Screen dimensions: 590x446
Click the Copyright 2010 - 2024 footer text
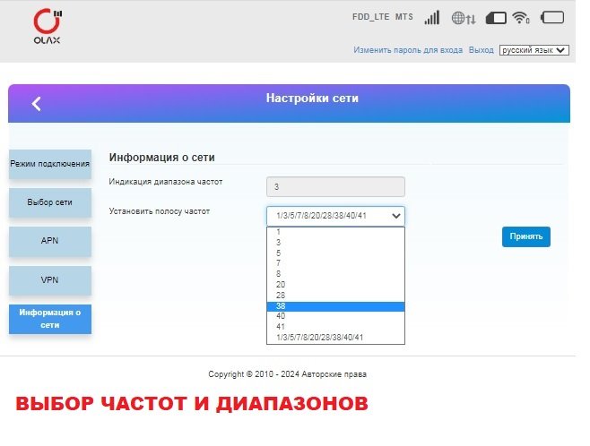pyautogui.click(x=288, y=374)
